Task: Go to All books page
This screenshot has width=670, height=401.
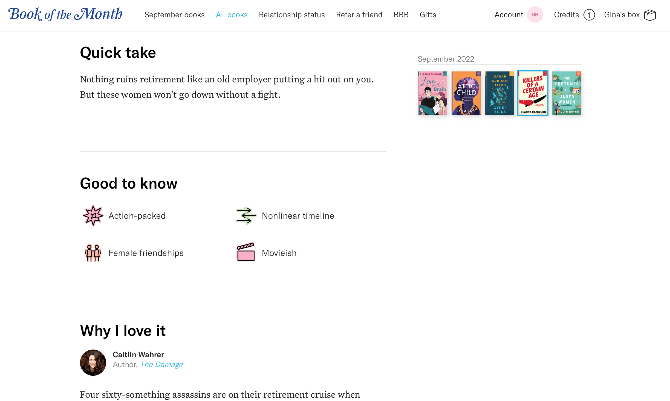Action: [232, 15]
